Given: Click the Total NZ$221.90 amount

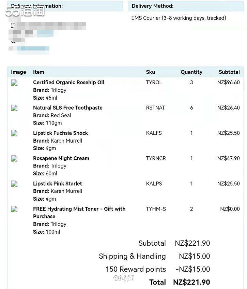Looking at the screenshot, I should 191,282.
